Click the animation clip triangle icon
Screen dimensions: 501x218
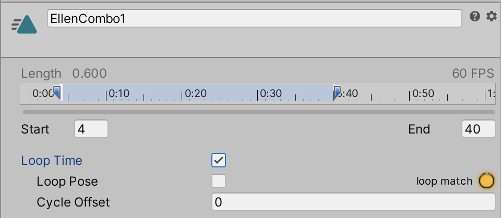[26, 25]
